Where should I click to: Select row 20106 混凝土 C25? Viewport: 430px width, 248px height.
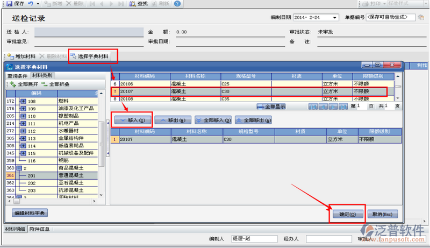[252, 84]
